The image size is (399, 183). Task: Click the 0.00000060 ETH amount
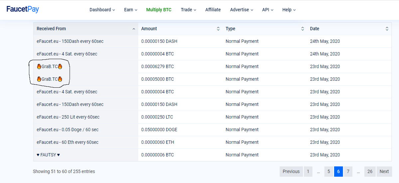[158, 142]
